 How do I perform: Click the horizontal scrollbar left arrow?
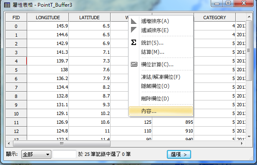(9, 144)
